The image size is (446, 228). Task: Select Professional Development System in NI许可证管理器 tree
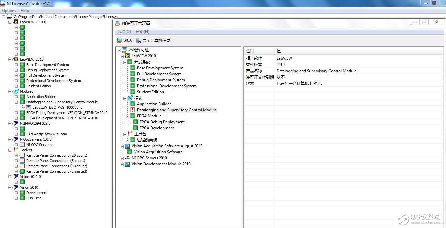(167, 86)
